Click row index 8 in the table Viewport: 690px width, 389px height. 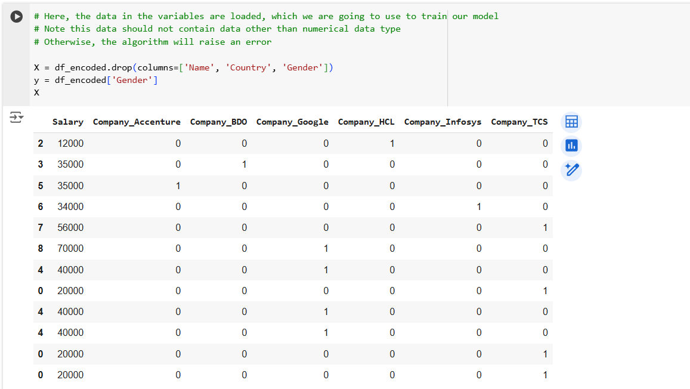coord(41,248)
